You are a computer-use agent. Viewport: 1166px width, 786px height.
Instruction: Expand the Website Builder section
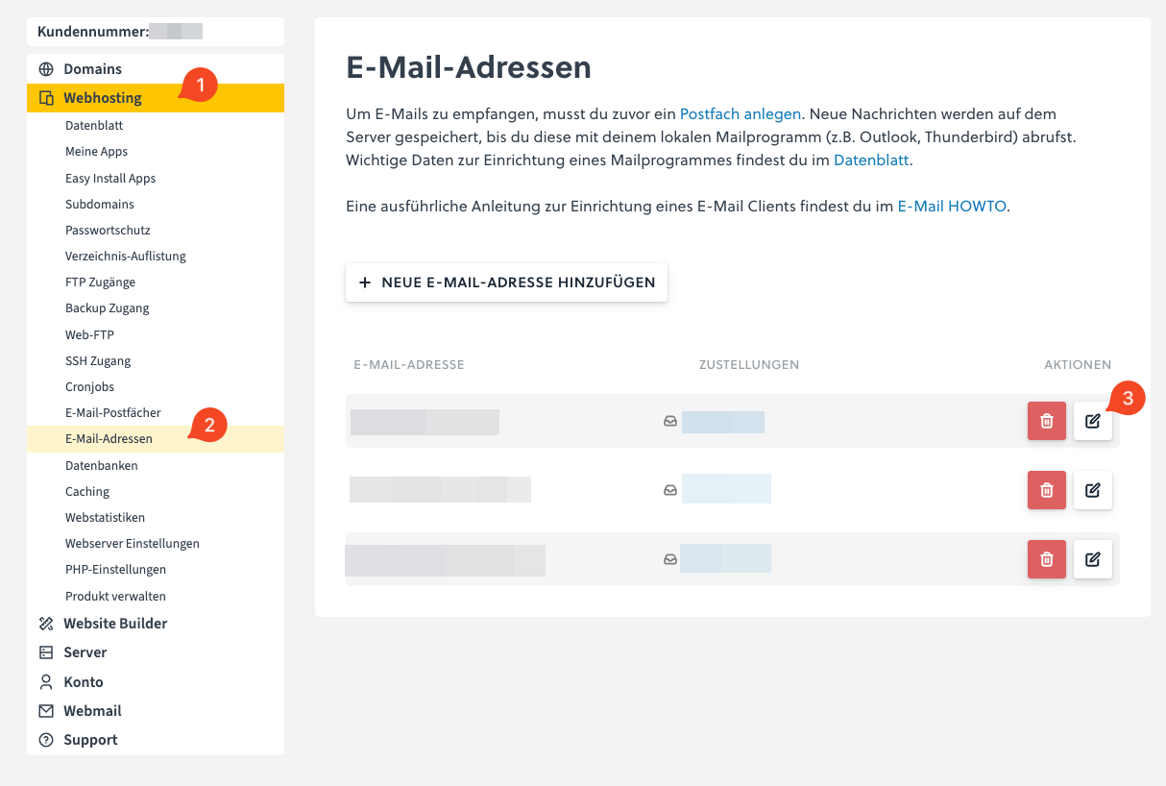[115, 624]
